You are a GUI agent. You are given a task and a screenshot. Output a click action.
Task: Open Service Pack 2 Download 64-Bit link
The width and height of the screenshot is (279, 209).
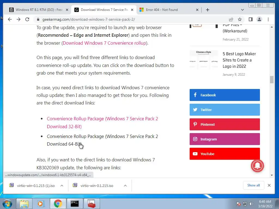click(102, 140)
